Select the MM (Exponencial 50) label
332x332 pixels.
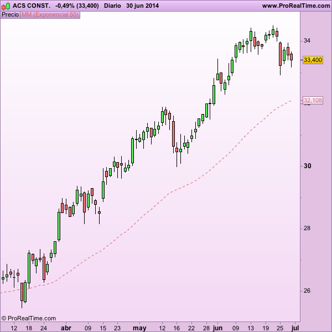tap(50, 14)
